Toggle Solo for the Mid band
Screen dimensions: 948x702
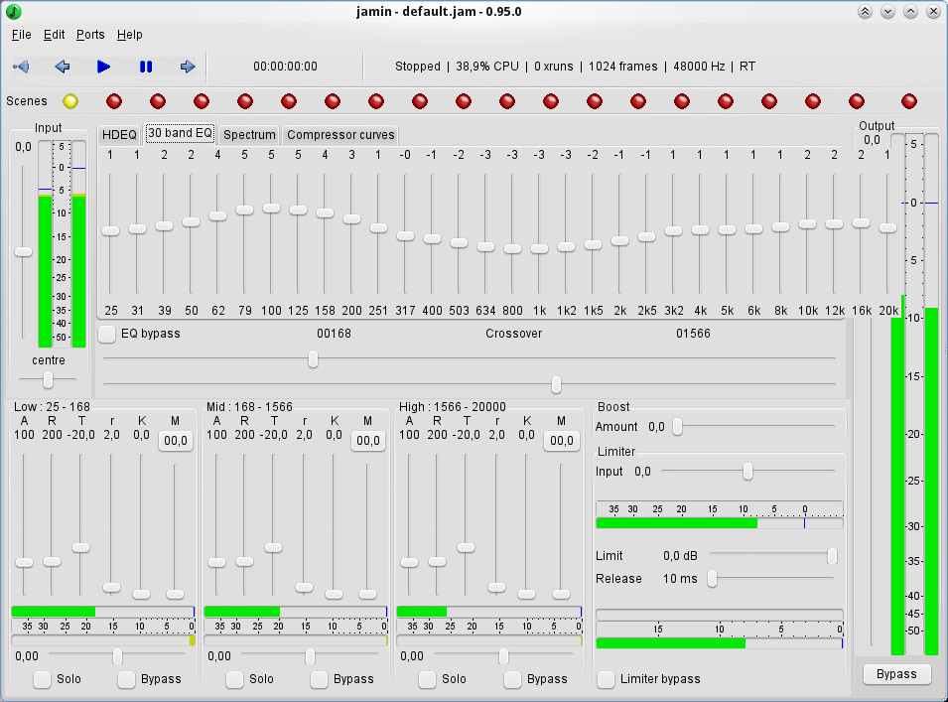pyautogui.click(x=234, y=679)
